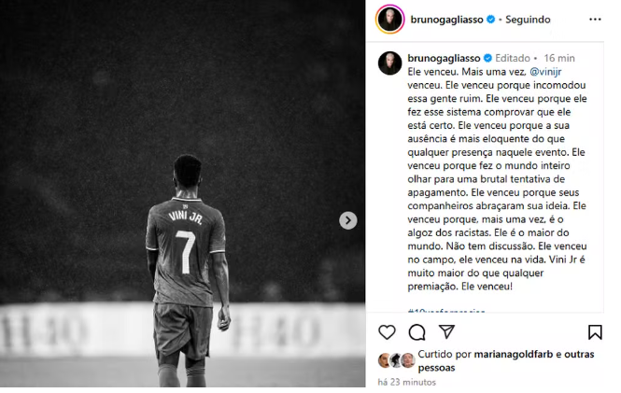
Task: Open marianagoldfarb profile from likes
Action: [514, 354]
